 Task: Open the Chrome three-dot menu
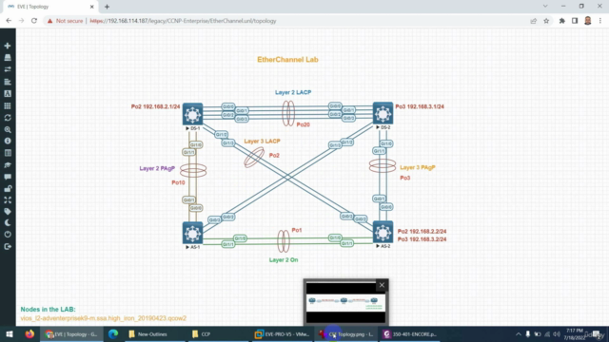click(600, 21)
